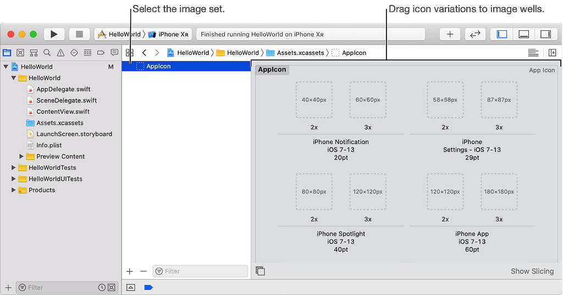Show the Report navigator
This screenshot has height=295, width=563.
point(114,53)
